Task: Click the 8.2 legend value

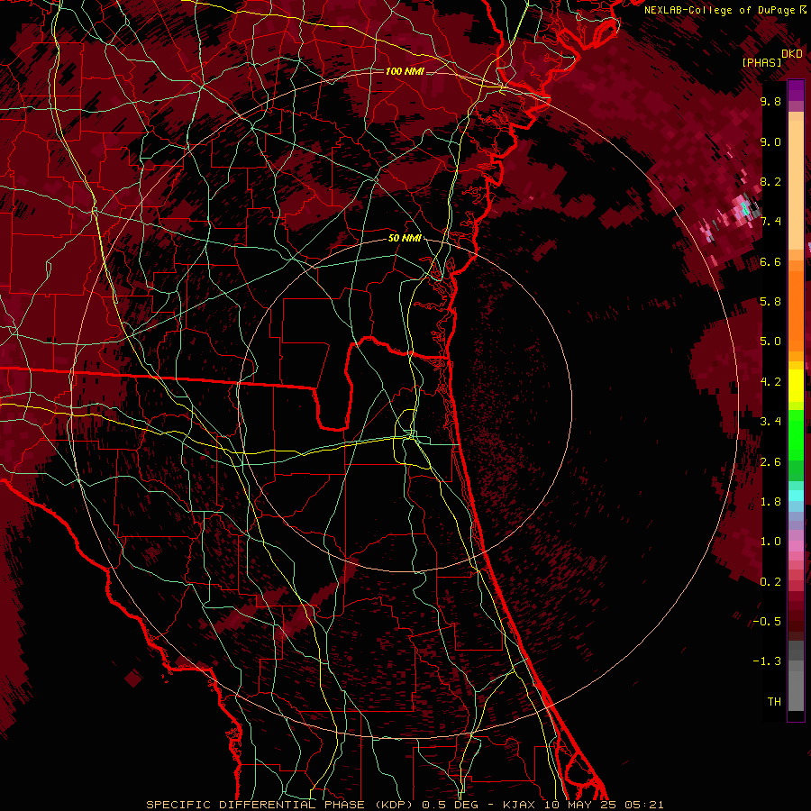Action: pyautogui.click(x=770, y=181)
